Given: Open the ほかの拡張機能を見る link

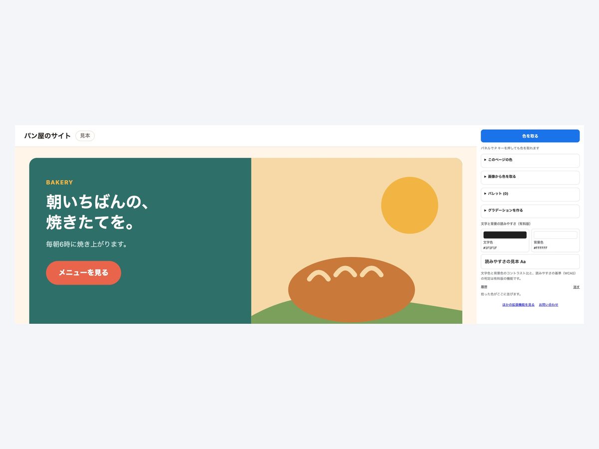Looking at the screenshot, I should point(518,305).
